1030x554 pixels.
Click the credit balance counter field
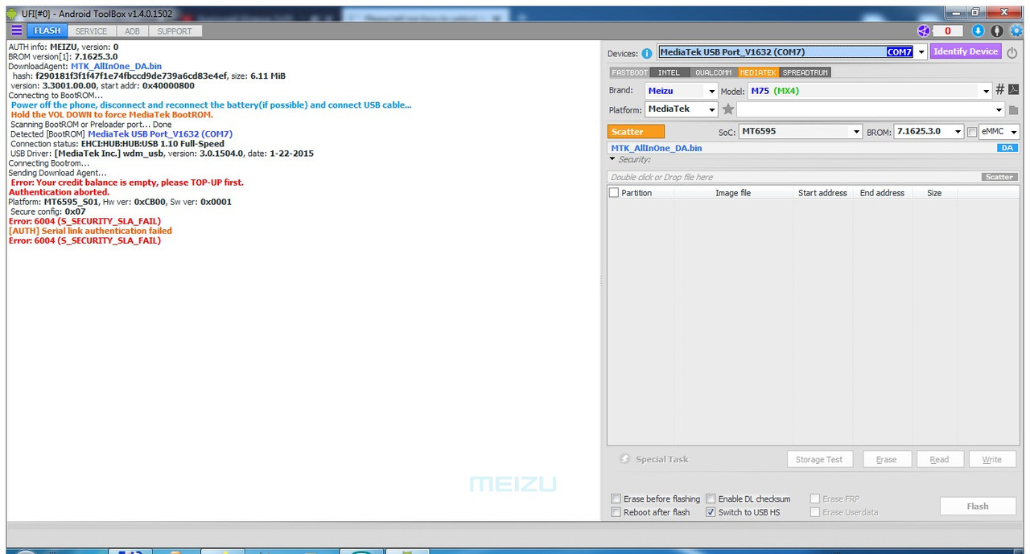(x=948, y=31)
